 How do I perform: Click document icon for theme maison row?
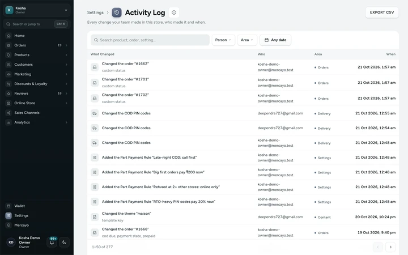pyautogui.click(x=95, y=217)
